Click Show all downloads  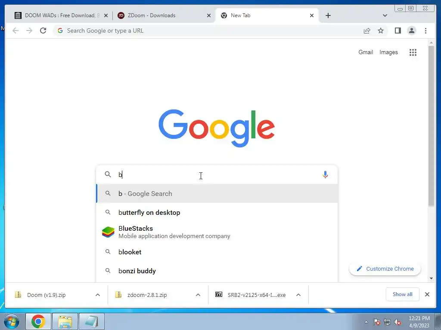coord(403,294)
